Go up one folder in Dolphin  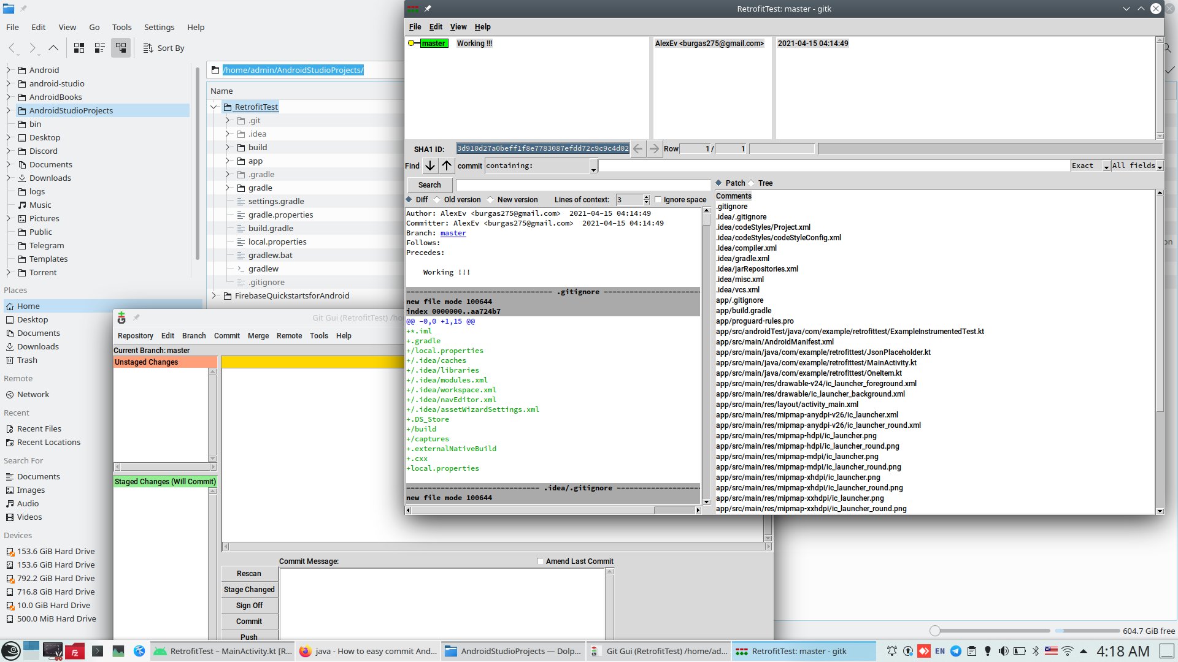coord(53,48)
